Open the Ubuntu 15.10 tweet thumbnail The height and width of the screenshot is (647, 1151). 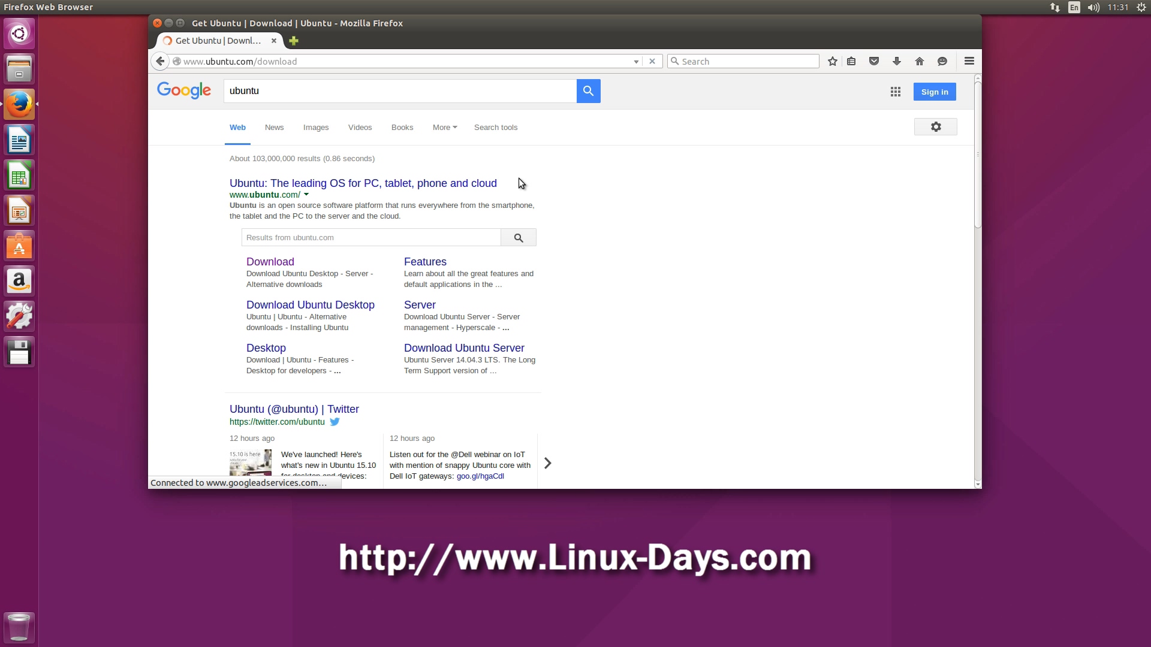(x=251, y=462)
